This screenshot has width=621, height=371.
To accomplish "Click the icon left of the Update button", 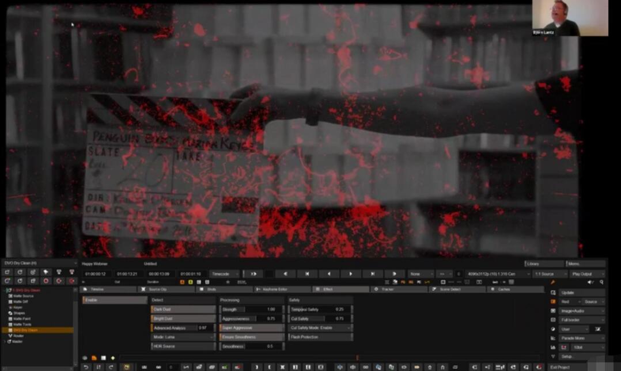I will click(x=553, y=293).
